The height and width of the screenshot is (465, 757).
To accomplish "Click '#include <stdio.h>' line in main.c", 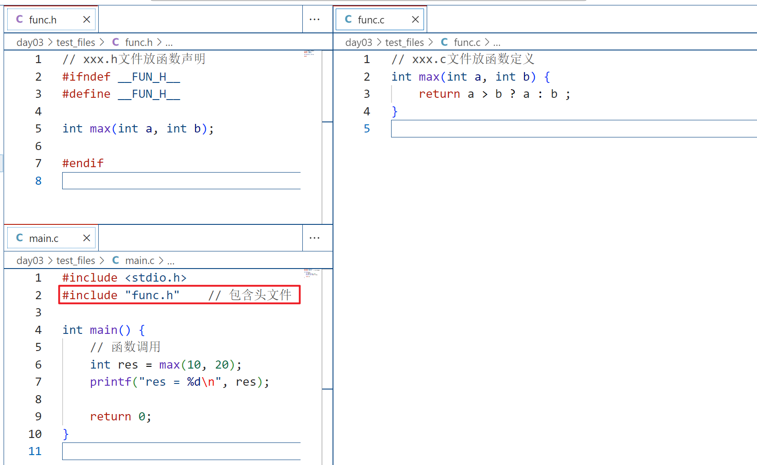I will tap(124, 278).
